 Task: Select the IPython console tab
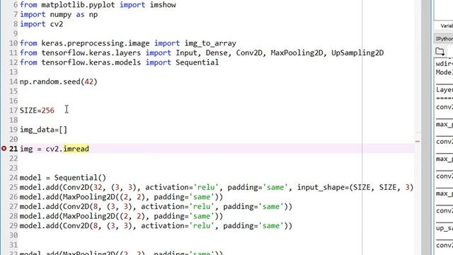click(x=445, y=39)
